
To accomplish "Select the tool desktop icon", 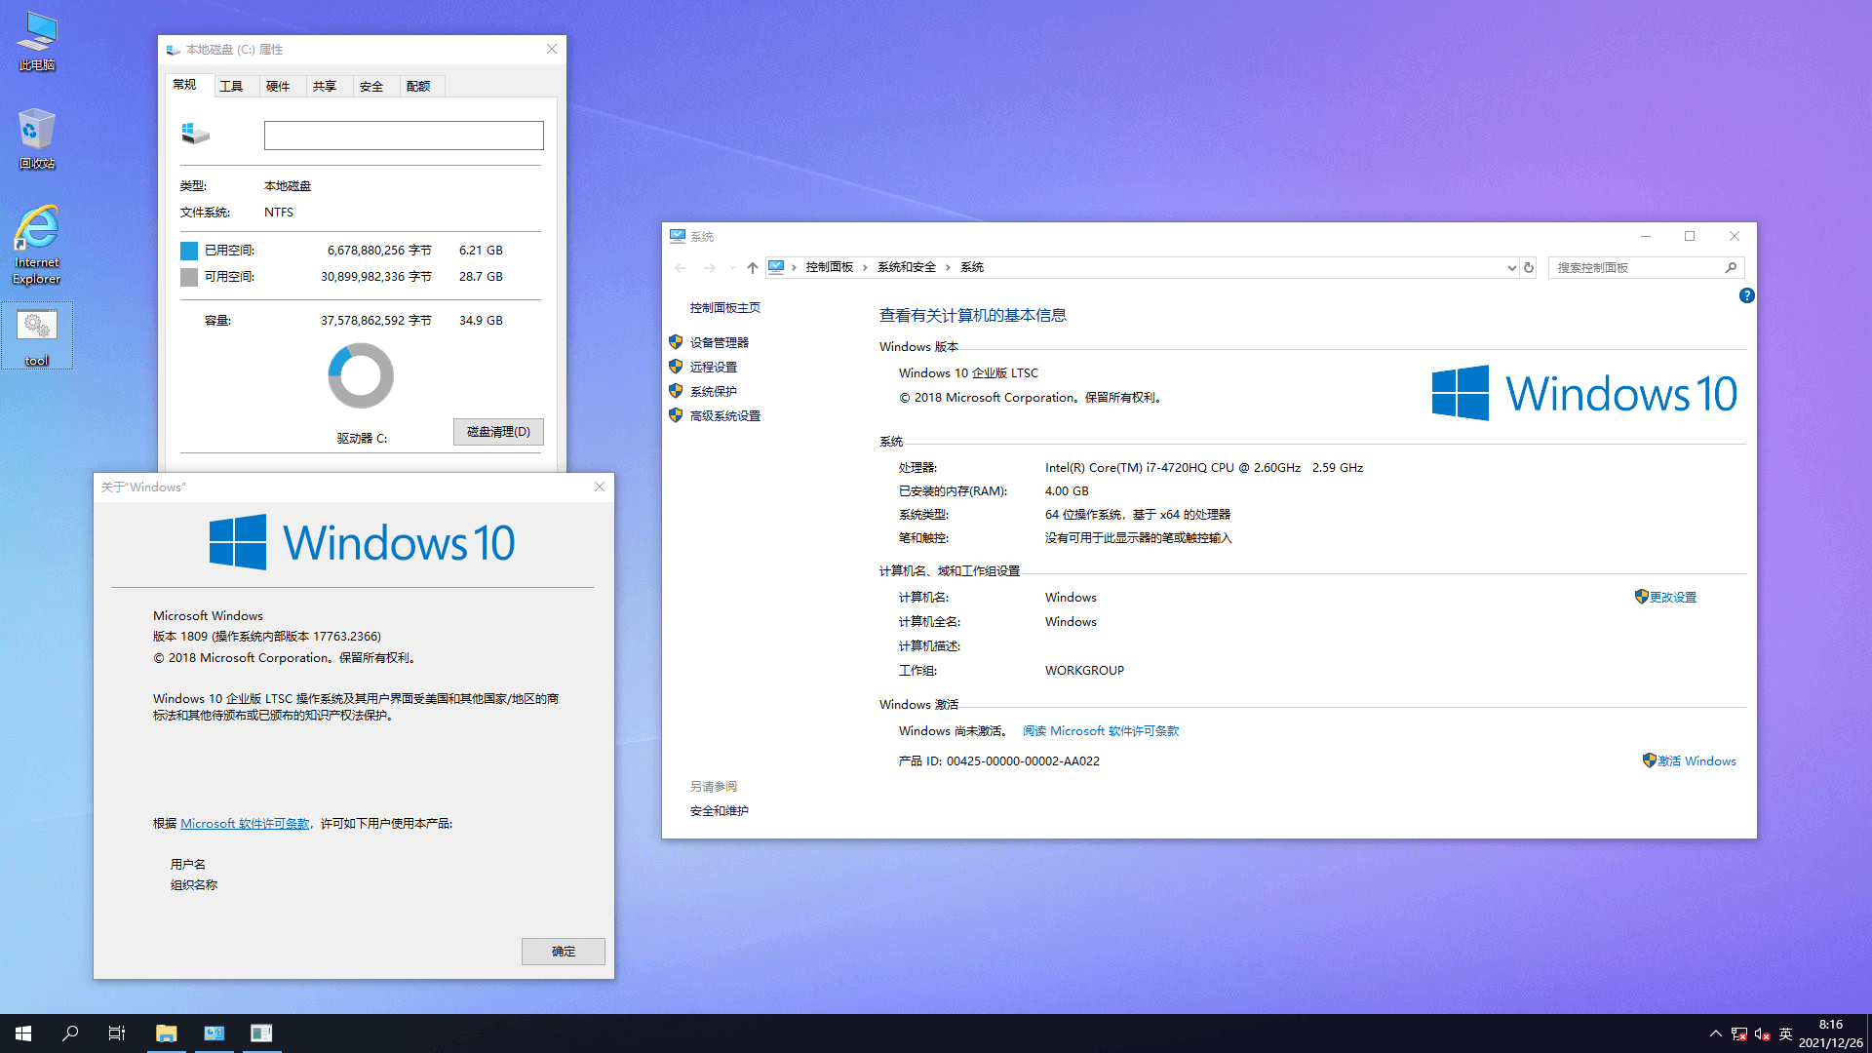I will (37, 336).
